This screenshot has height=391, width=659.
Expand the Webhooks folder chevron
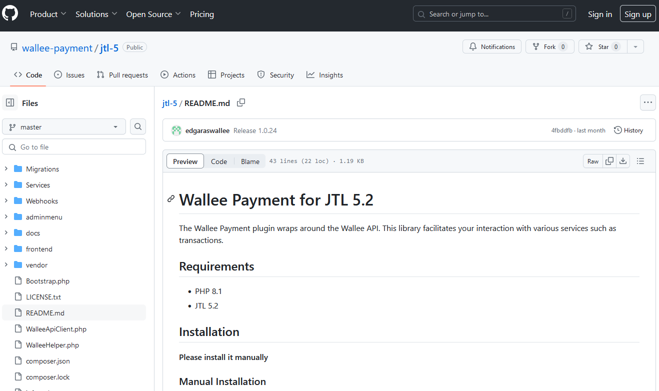click(x=6, y=201)
